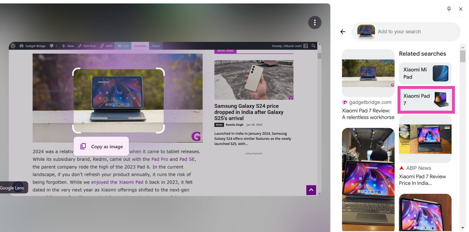Click author name Komila Singh

[x=234, y=125]
